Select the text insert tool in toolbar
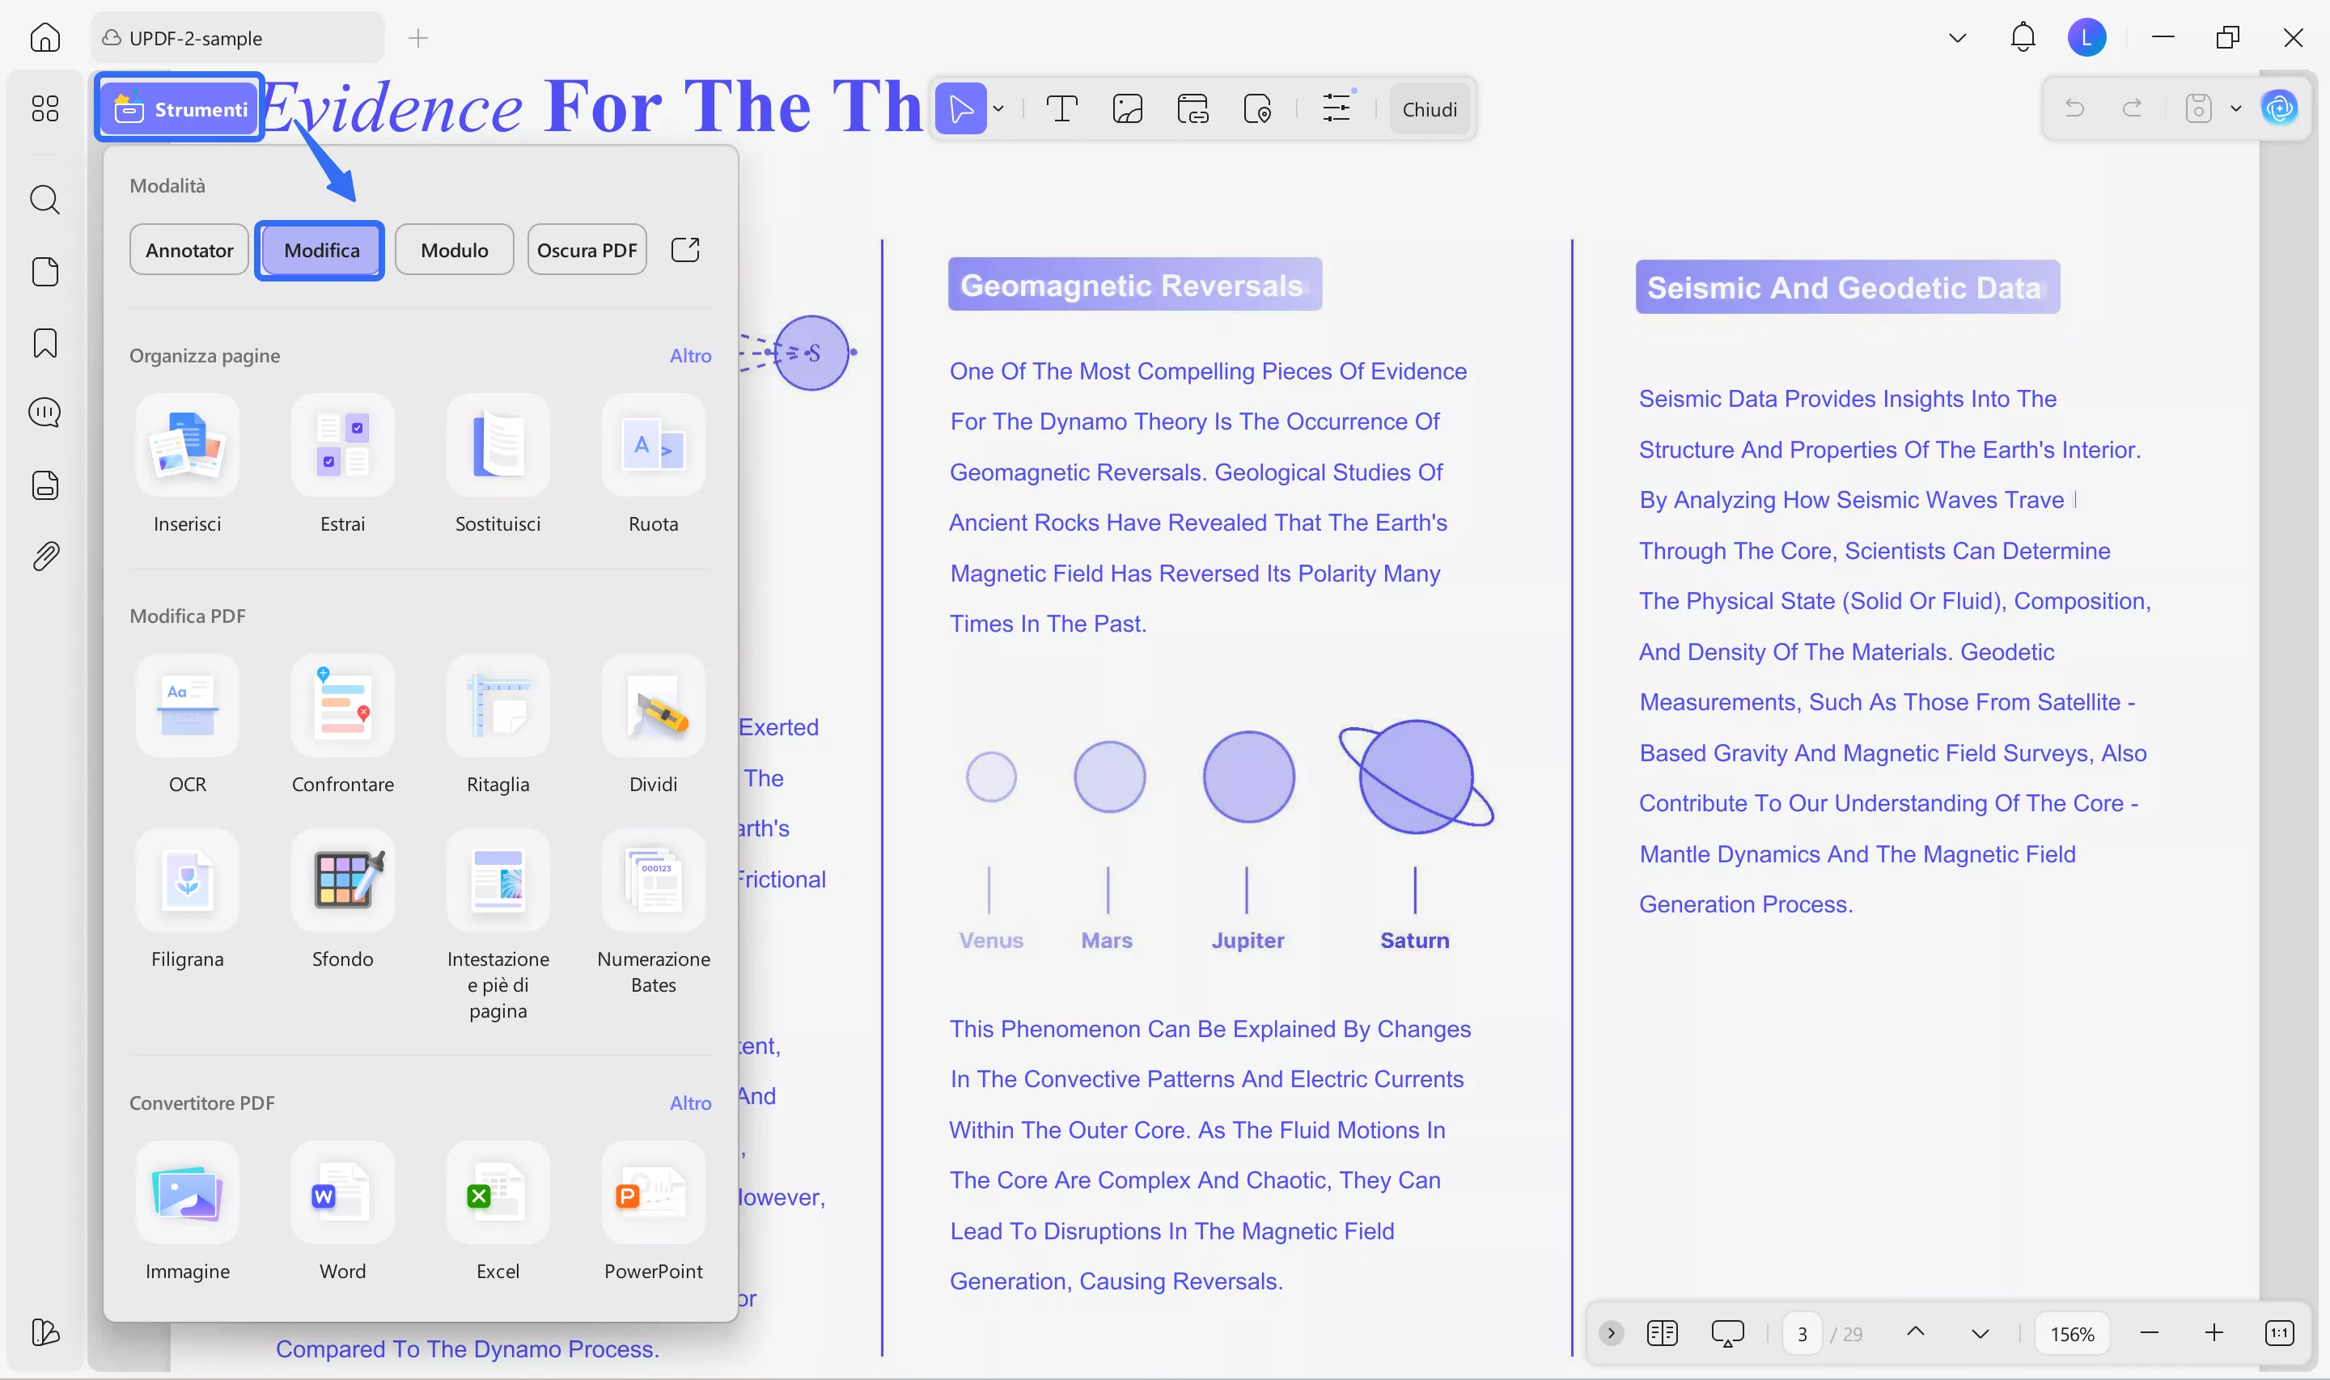 pyautogui.click(x=1061, y=109)
